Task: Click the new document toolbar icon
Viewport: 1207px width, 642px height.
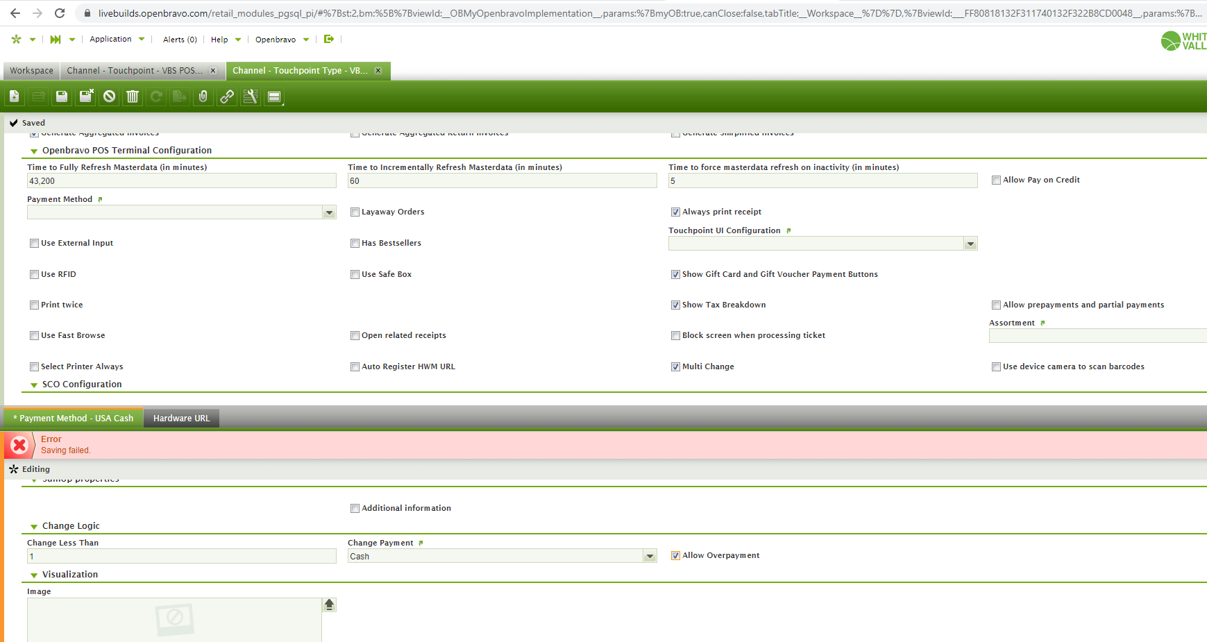Action: [x=14, y=96]
